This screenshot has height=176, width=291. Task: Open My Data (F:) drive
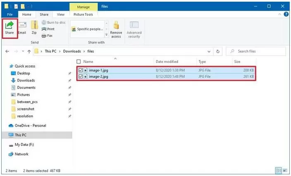pyautogui.click(x=24, y=145)
